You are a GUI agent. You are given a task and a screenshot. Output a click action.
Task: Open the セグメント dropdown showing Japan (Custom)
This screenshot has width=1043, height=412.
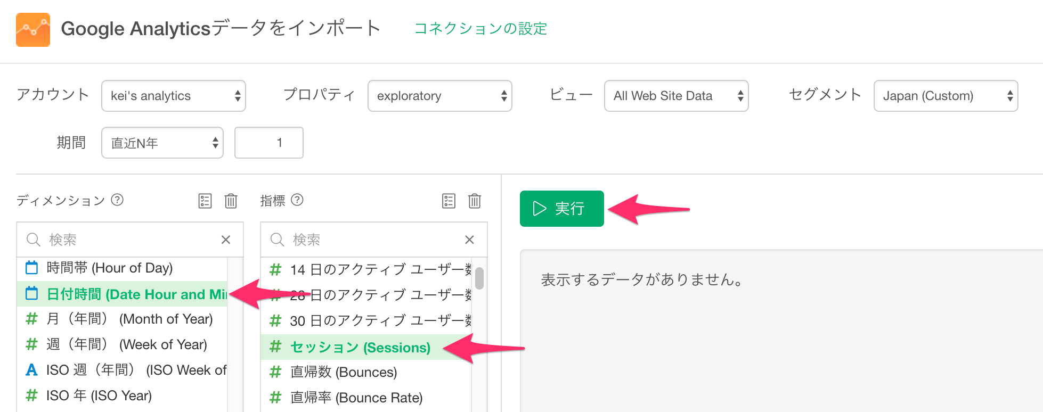coord(946,96)
